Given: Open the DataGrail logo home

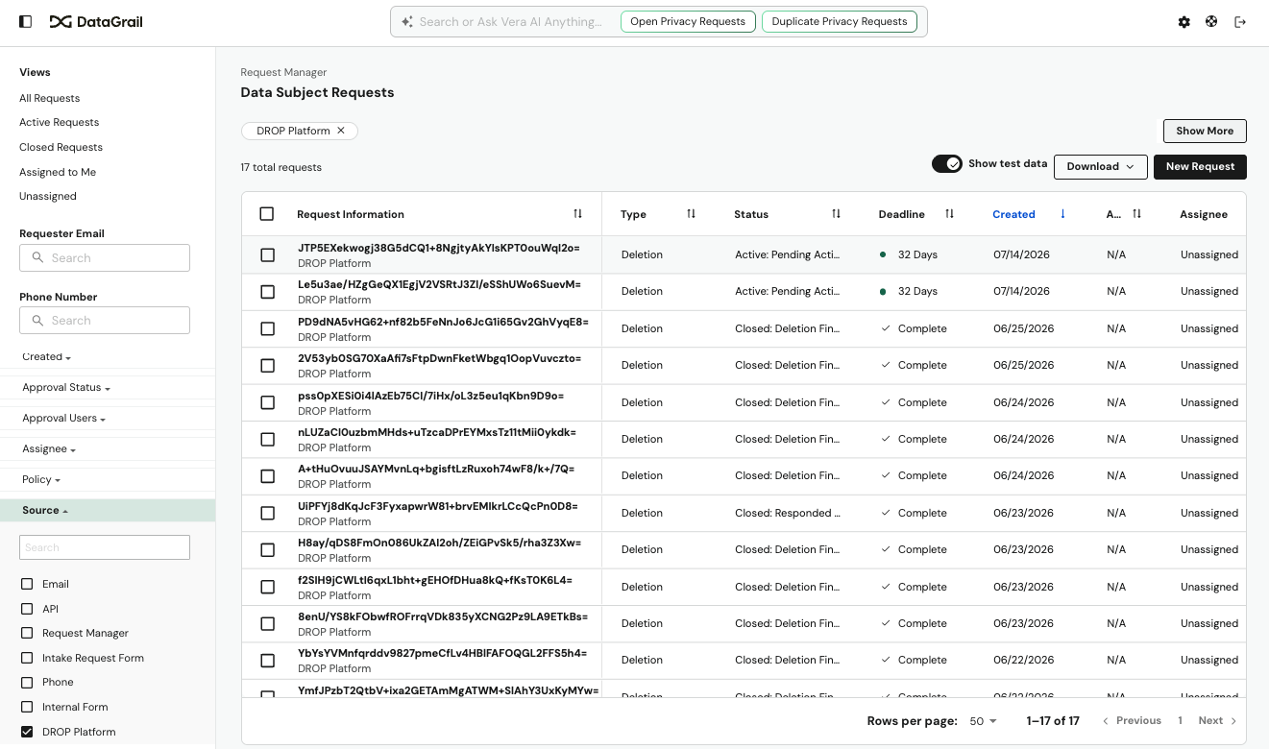Looking at the screenshot, I should [x=96, y=21].
